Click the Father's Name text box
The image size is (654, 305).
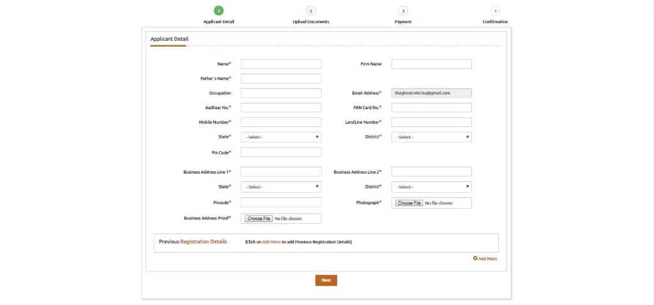[281, 78]
